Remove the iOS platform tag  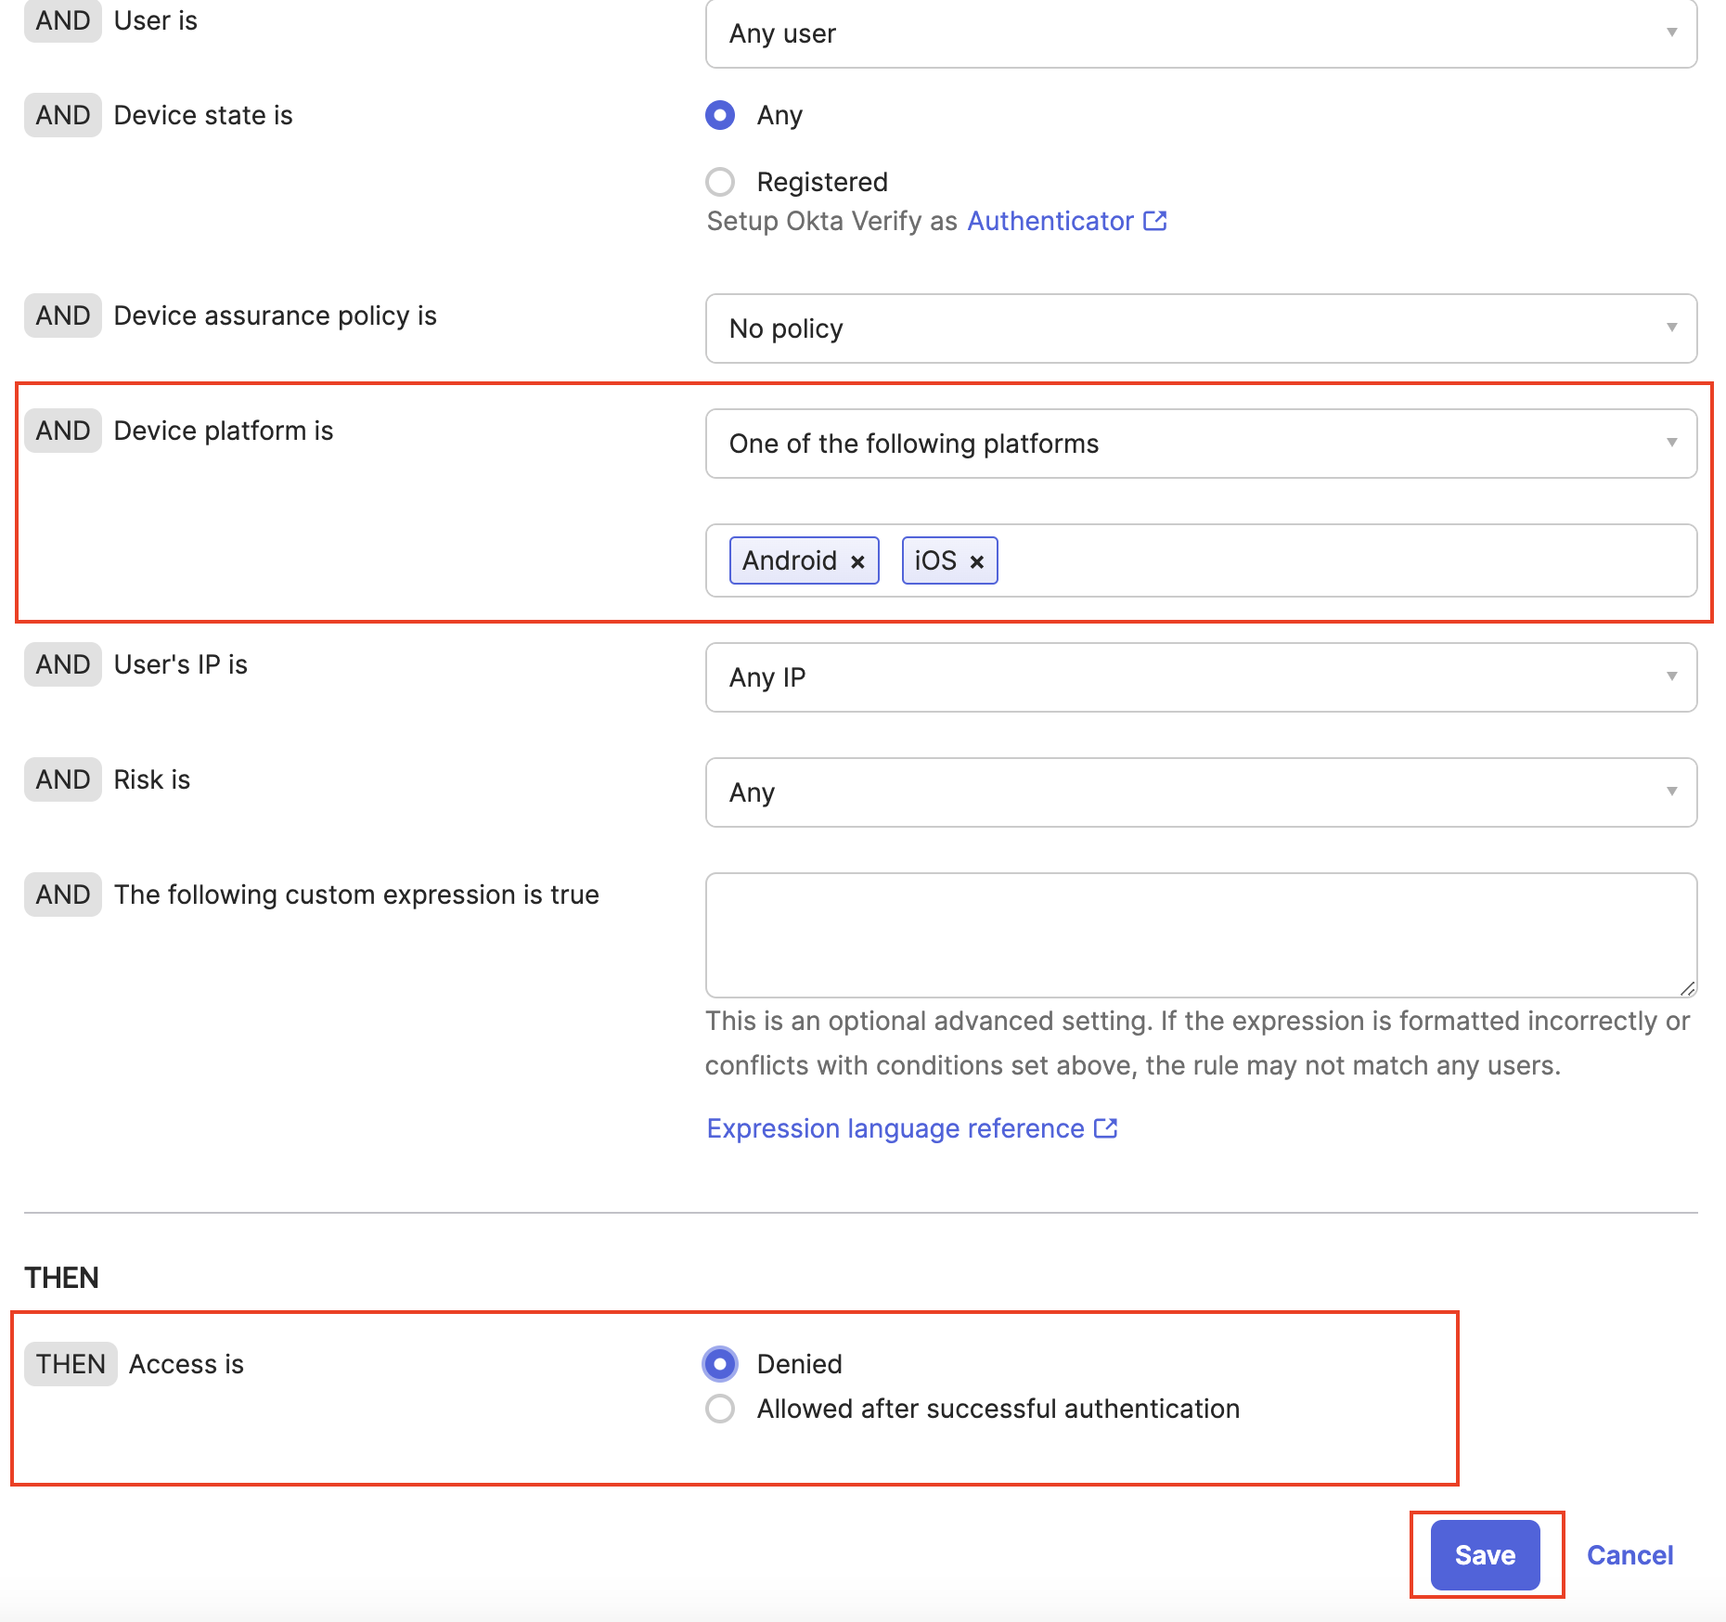(x=976, y=561)
